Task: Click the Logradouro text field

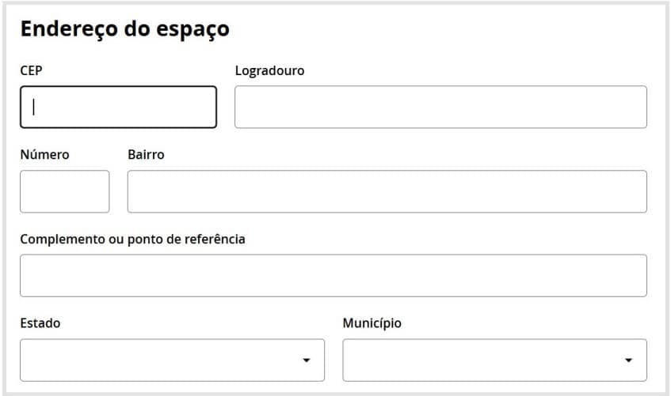Action: [440, 107]
